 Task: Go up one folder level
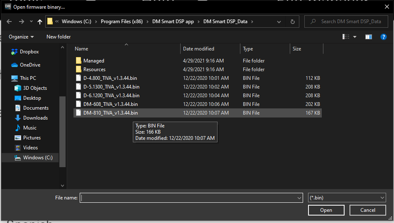[40, 22]
